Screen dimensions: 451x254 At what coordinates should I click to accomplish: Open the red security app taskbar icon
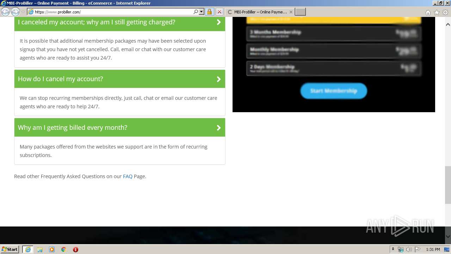coord(75,249)
